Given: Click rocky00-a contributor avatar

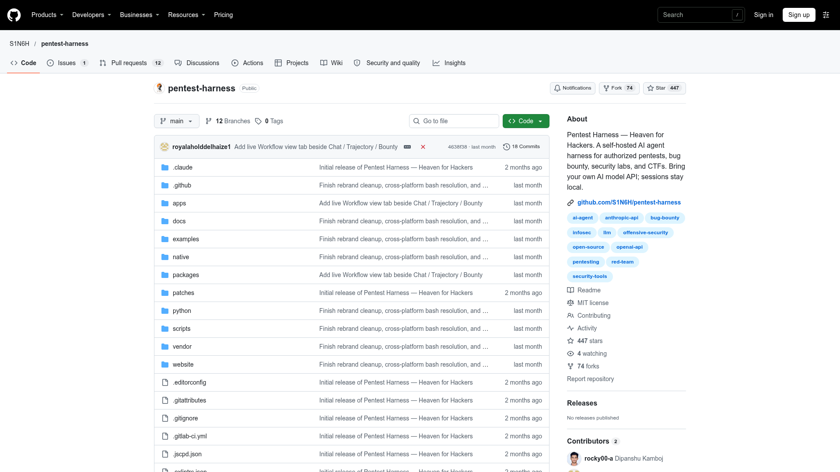Looking at the screenshot, I should [x=574, y=458].
